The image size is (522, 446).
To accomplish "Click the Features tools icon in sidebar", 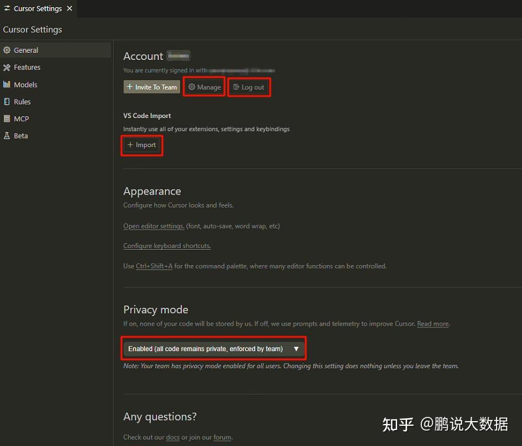I will pyautogui.click(x=7, y=68).
